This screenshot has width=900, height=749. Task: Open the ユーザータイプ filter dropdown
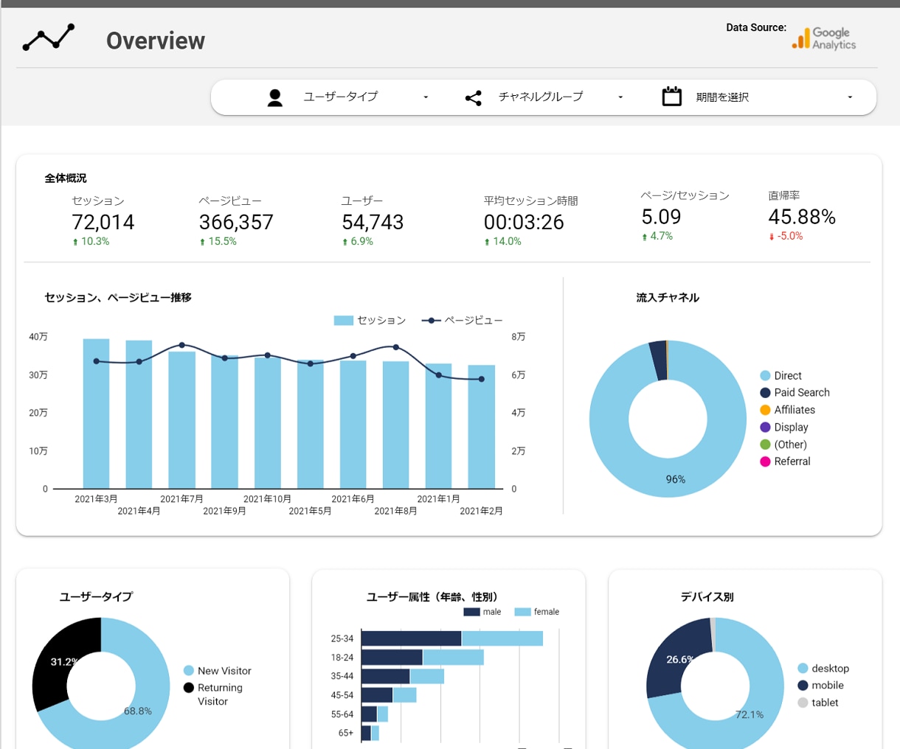click(347, 97)
